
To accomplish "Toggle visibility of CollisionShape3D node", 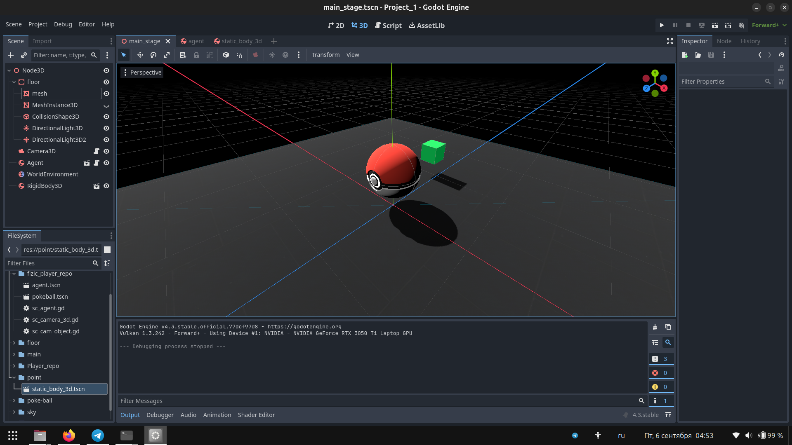I will [x=106, y=117].
